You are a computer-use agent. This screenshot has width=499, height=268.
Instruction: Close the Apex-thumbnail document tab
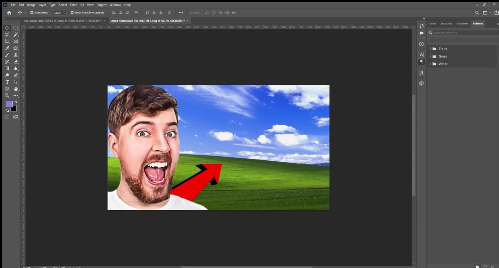[188, 21]
